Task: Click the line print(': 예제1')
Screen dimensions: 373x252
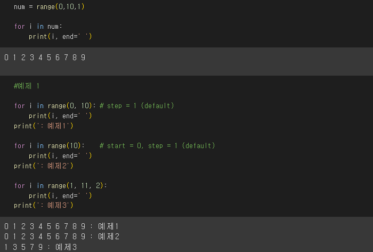Action: 44,126
